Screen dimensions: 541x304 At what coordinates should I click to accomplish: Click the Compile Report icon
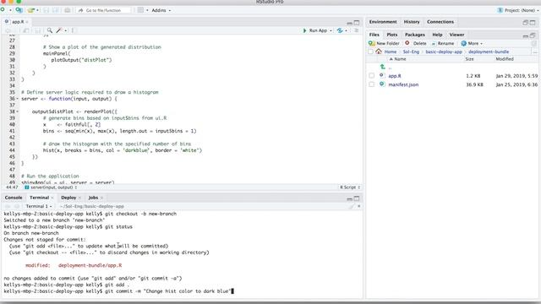73,30
